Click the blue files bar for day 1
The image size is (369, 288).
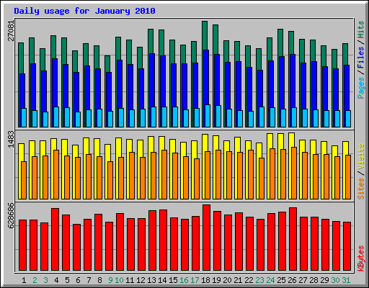tap(22, 90)
